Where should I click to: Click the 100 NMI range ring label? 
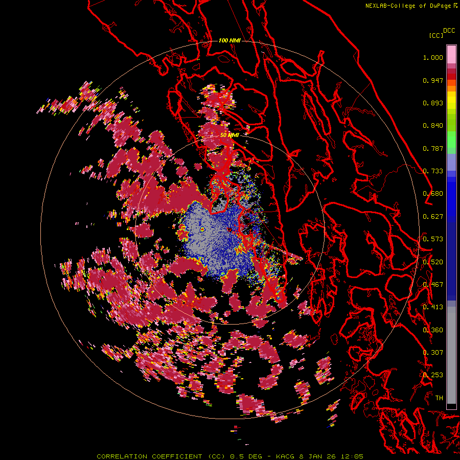pyautogui.click(x=229, y=40)
